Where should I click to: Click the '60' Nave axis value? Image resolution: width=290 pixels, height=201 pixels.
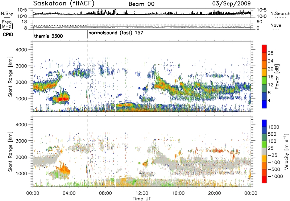click(x=259, y=22)
